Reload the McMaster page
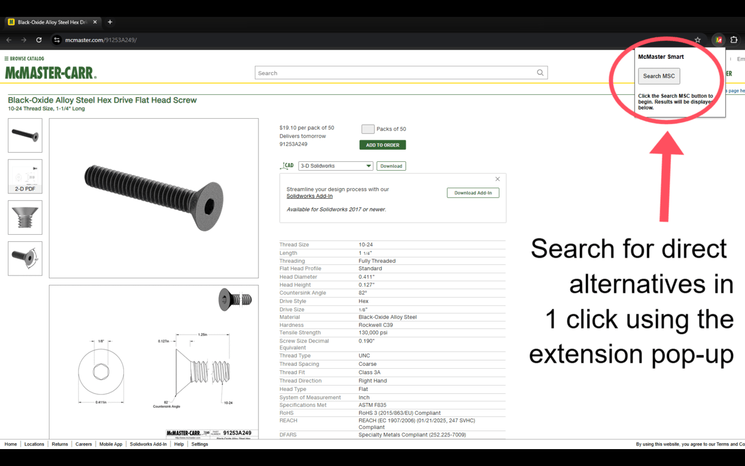745x466 pixels. [39, 40]
